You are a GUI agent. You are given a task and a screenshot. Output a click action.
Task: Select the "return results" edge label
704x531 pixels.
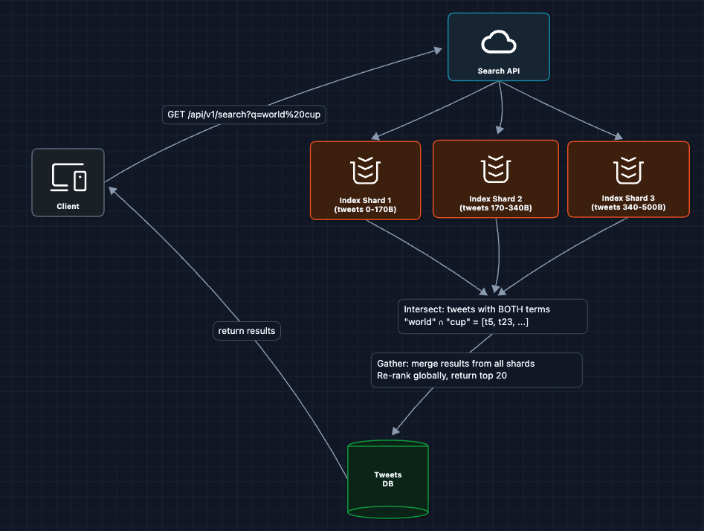[246, 331]
